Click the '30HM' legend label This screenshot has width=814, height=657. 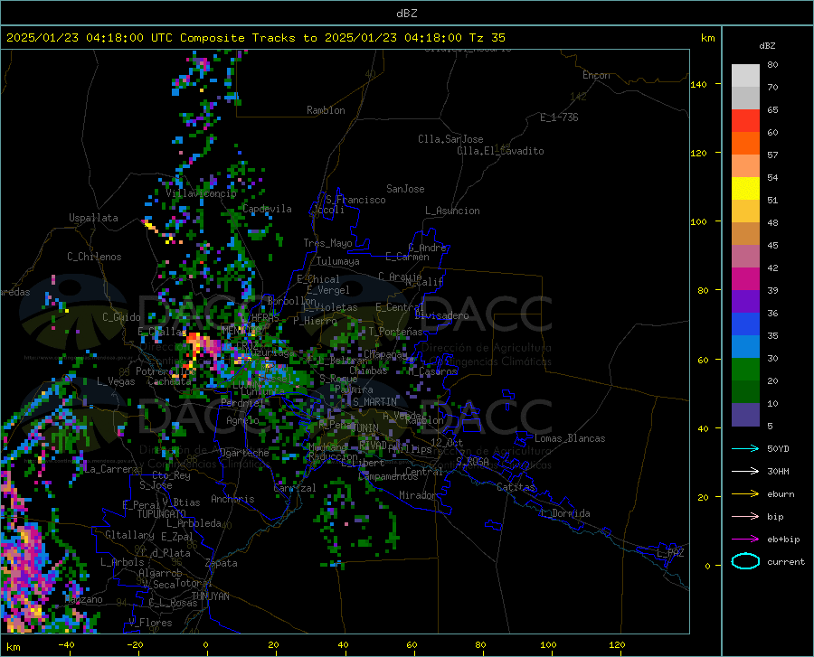tap(778, 472)
